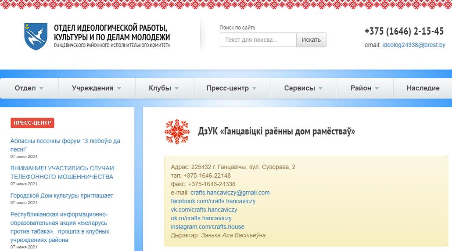Viewport: 452px width, 251px height.
Task: Expand the Учреждения dropdown menu
Action: [97, 88]
